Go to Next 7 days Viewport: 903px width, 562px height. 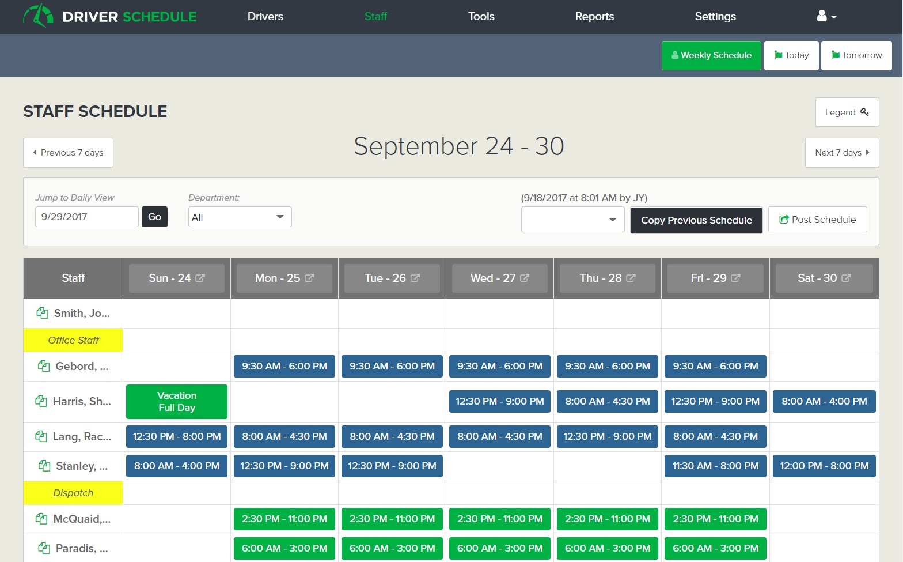click(x=842, y=153)
